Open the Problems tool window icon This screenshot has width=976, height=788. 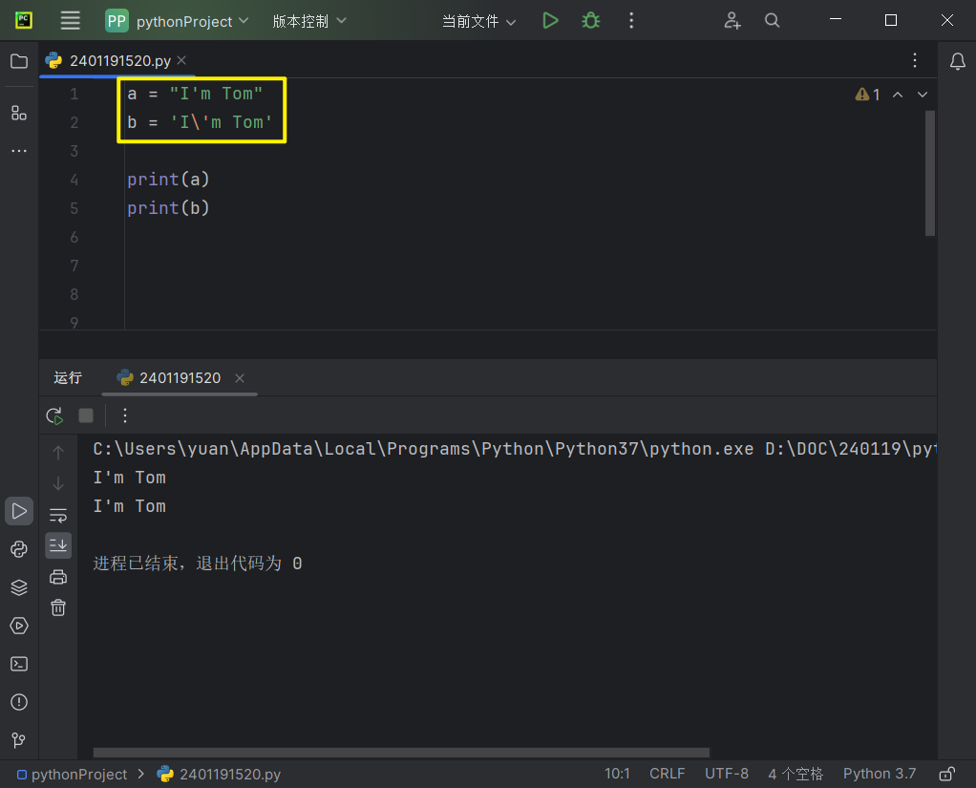click(19, 702)
